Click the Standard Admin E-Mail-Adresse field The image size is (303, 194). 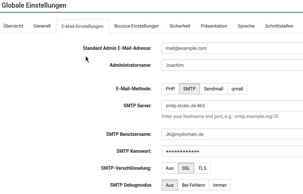[x=232, y=48]
